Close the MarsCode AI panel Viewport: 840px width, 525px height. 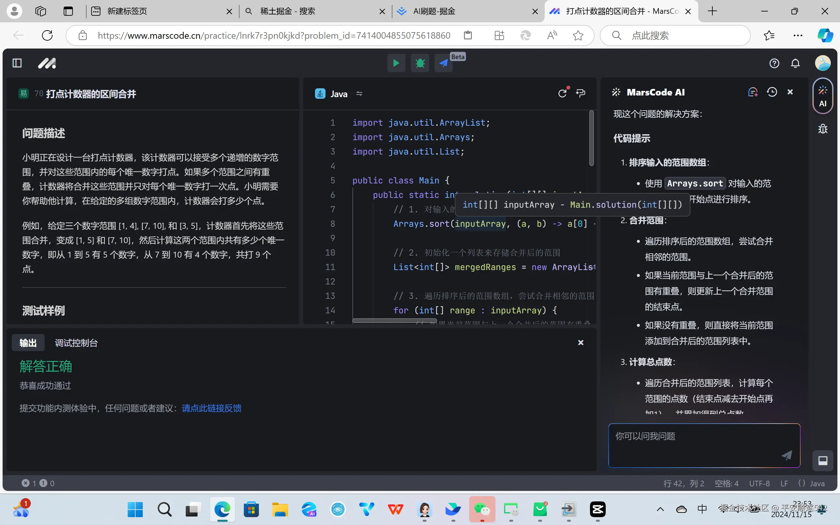[x=790, y=92]
